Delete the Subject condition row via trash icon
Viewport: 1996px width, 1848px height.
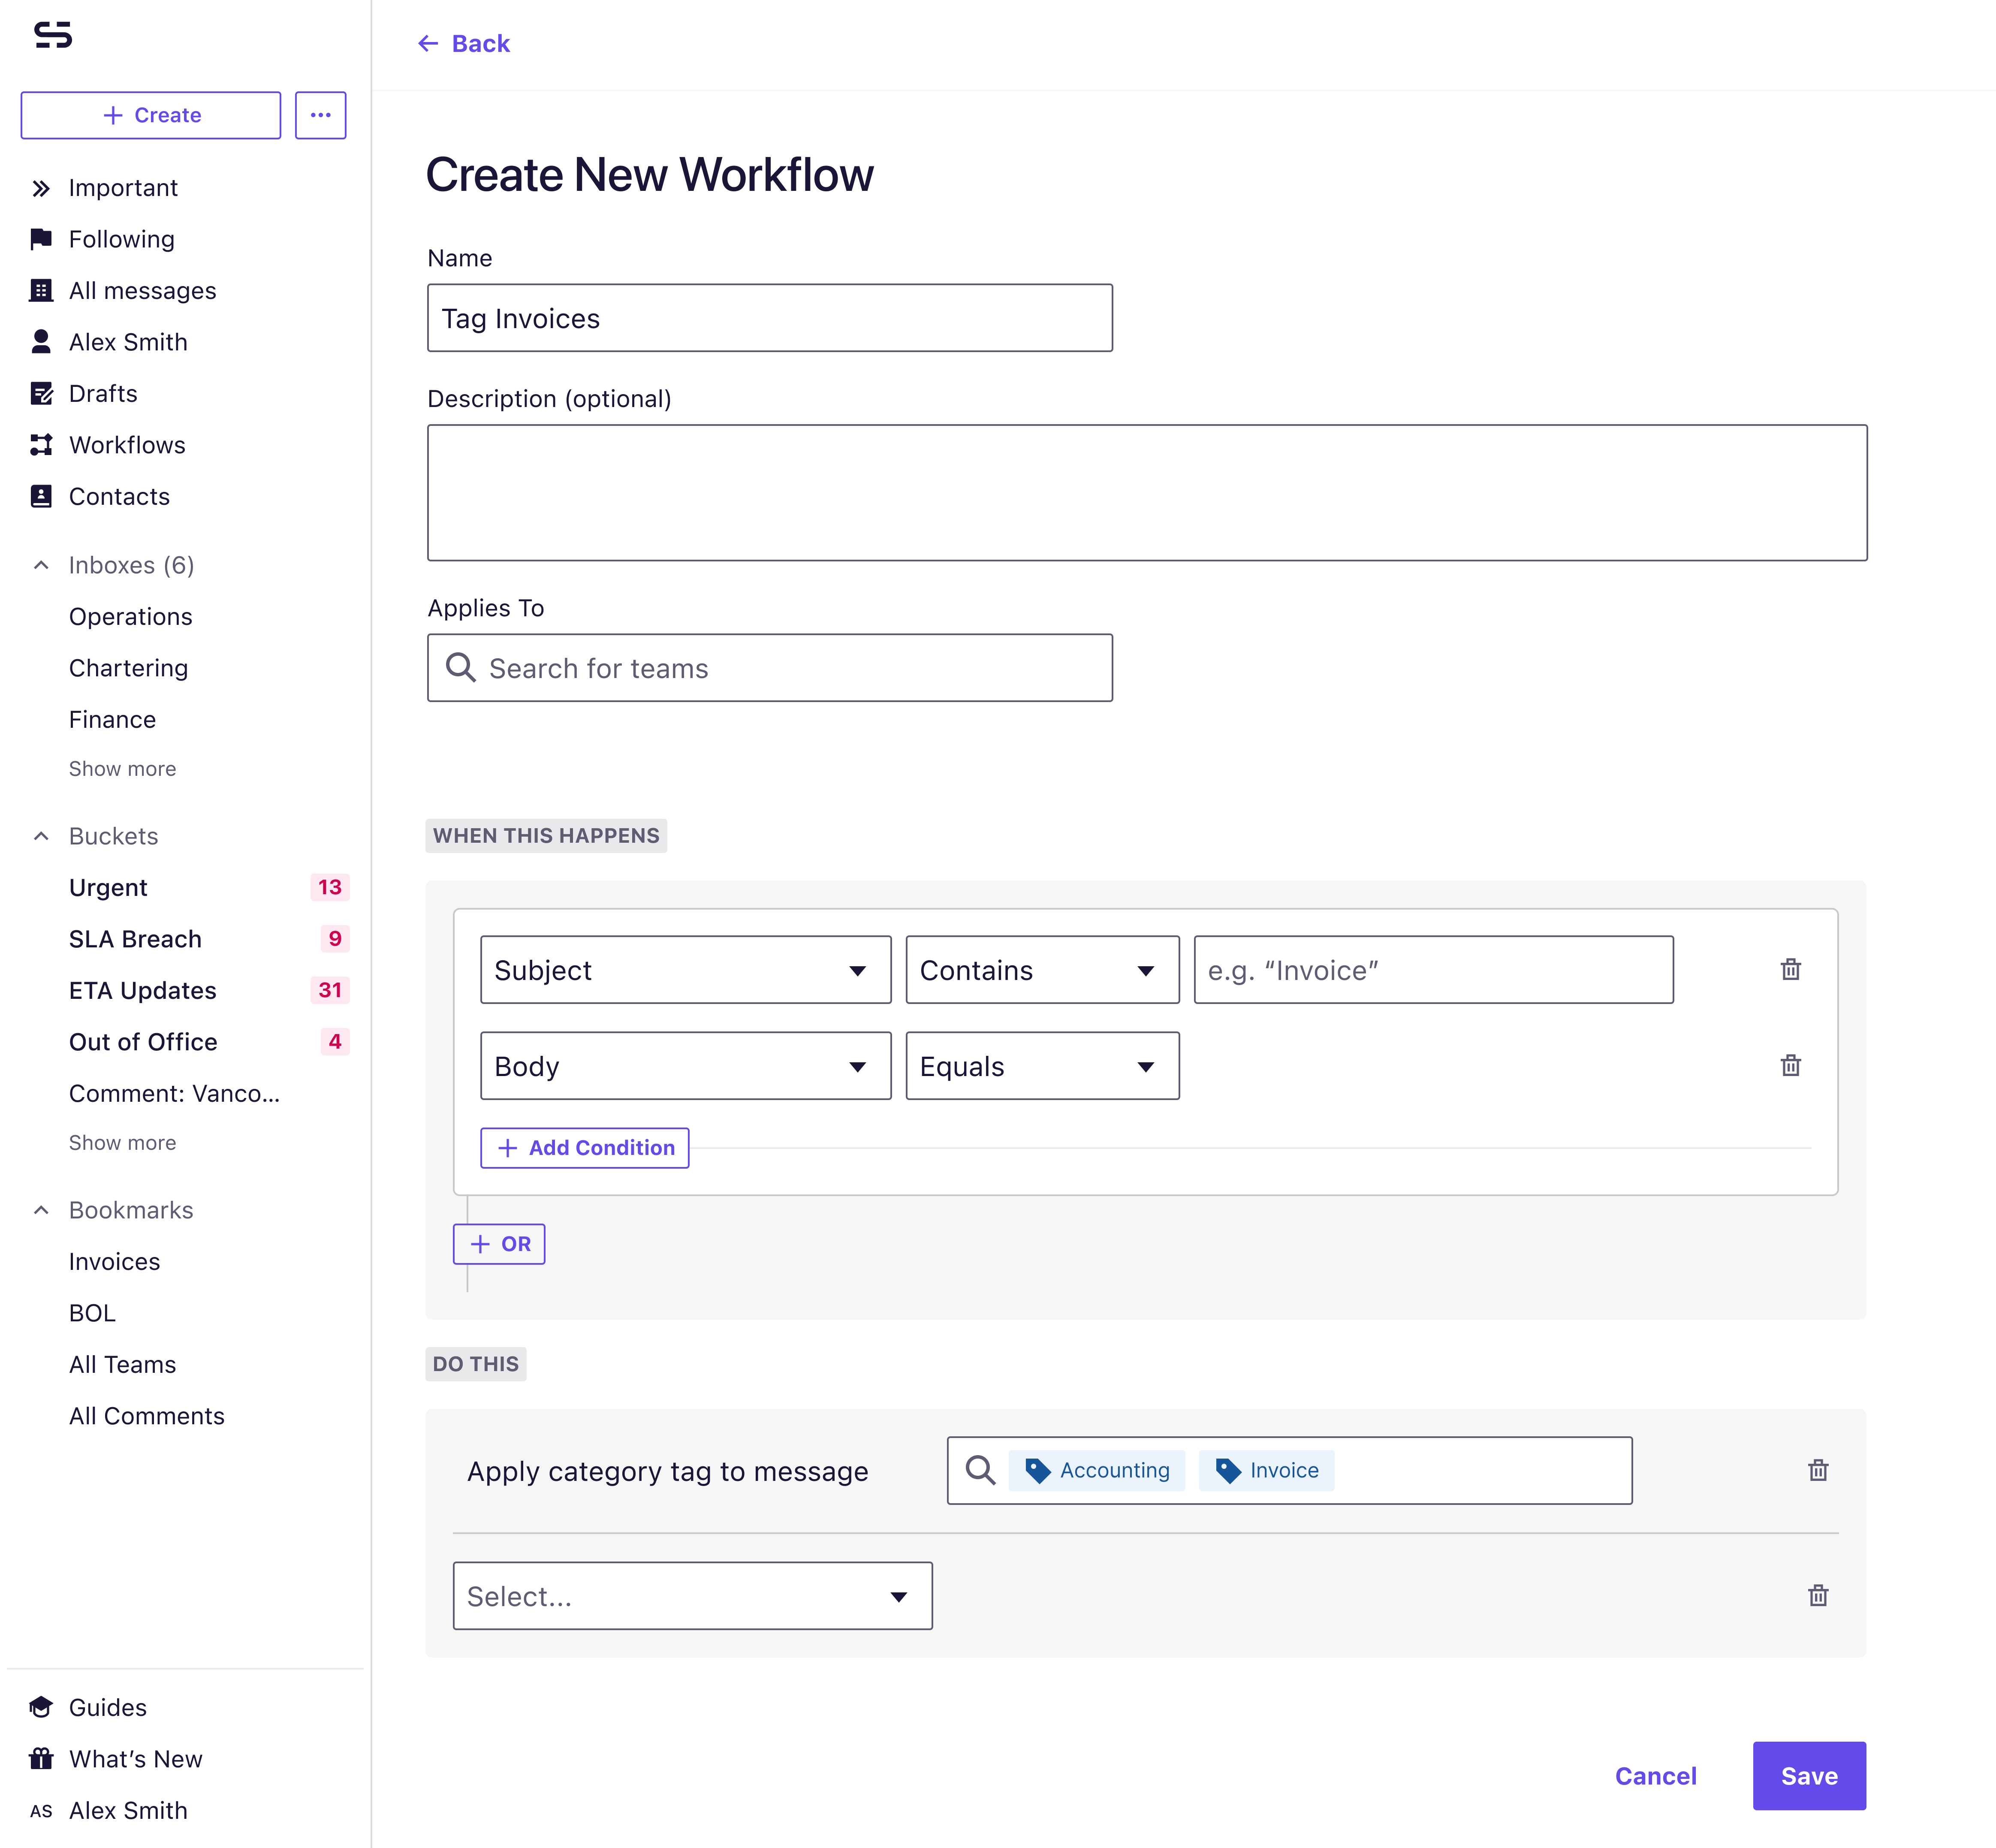1790,969
